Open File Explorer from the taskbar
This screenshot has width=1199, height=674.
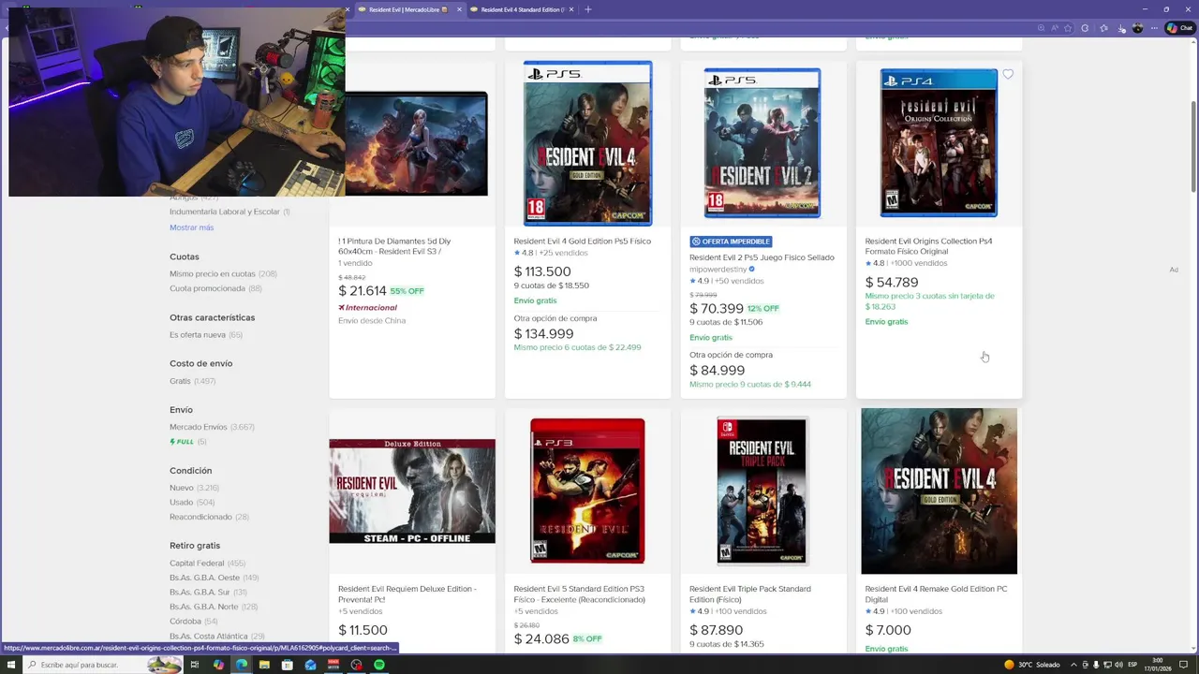264,665
